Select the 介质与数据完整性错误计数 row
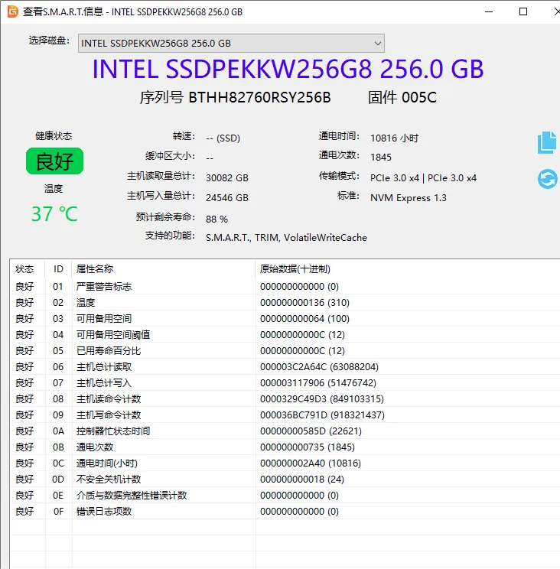 pyautogui.click(x=285, y=496)
